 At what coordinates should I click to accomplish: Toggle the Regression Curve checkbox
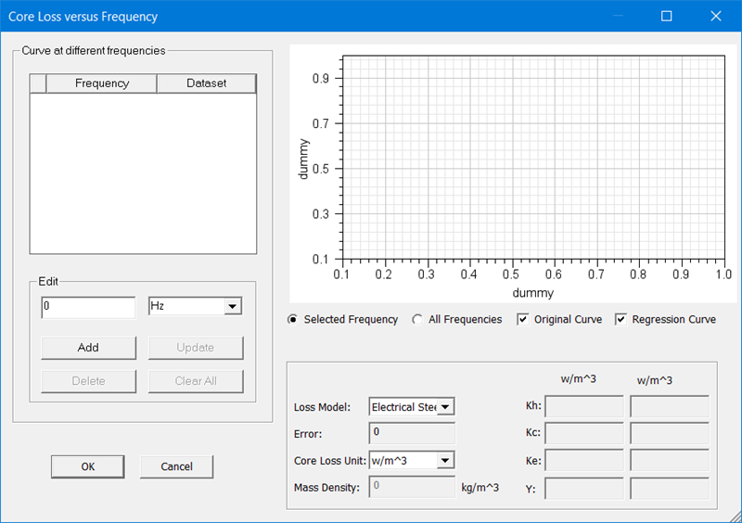(621, 320)
